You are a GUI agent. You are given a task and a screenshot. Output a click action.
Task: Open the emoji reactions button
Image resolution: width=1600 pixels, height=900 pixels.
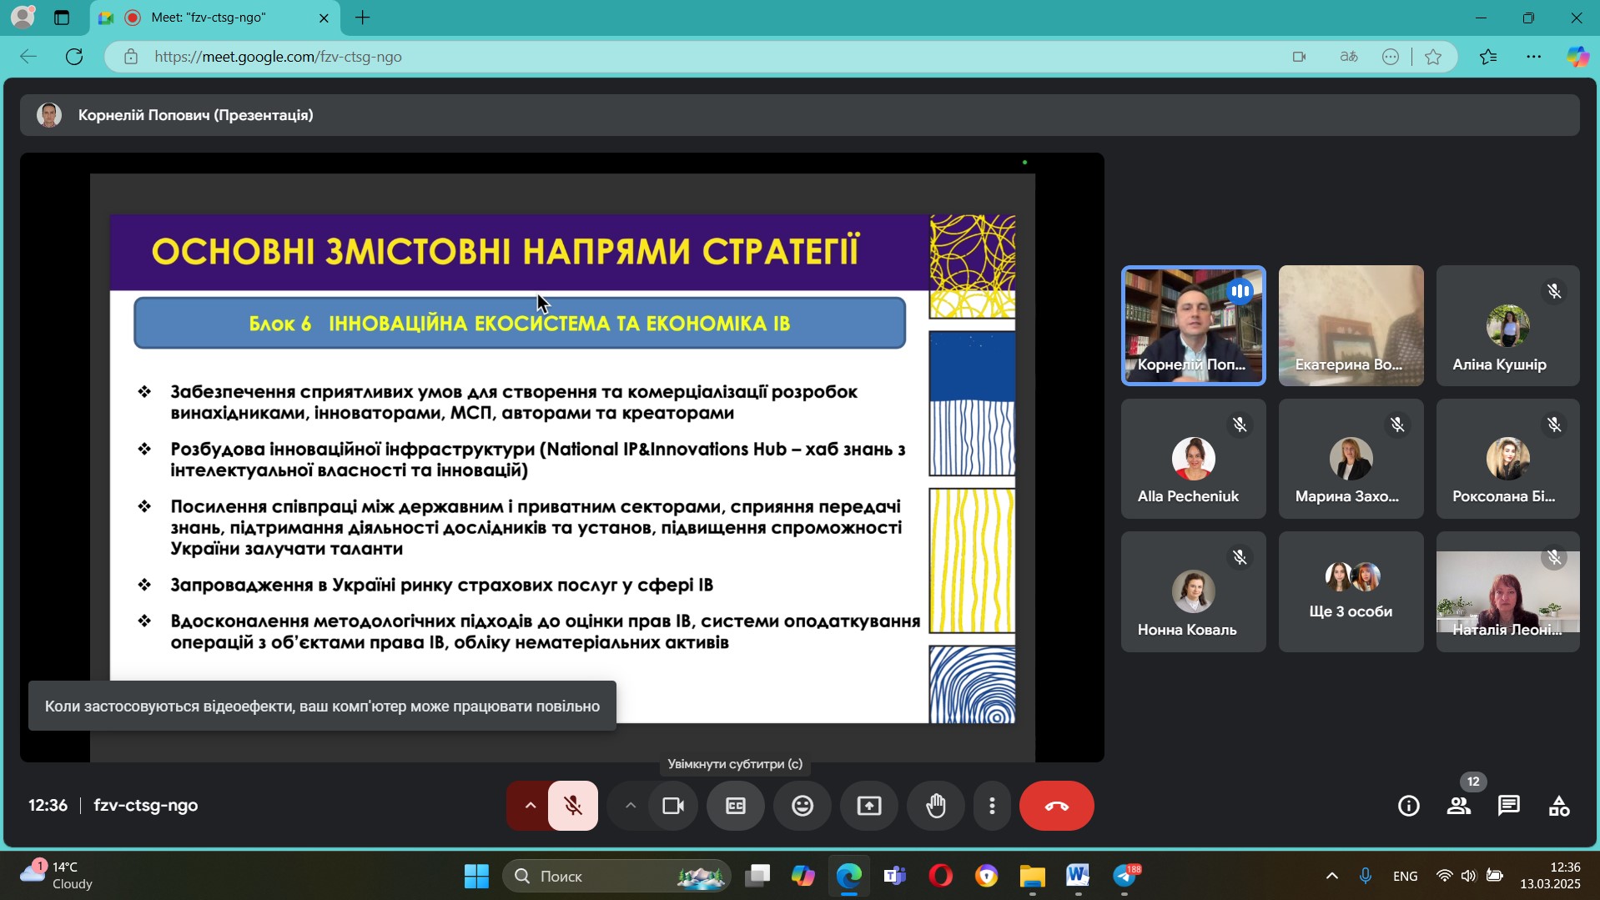(x=802, y=806)
